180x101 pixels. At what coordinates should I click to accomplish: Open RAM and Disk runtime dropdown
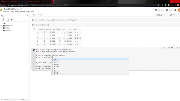166,15
